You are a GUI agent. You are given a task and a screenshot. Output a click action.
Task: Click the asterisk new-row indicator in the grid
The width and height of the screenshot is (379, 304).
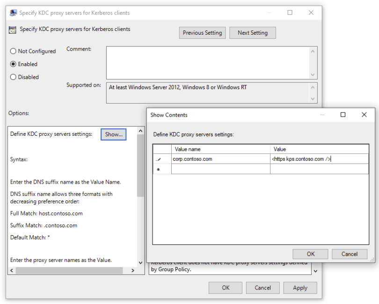[159, 169]
